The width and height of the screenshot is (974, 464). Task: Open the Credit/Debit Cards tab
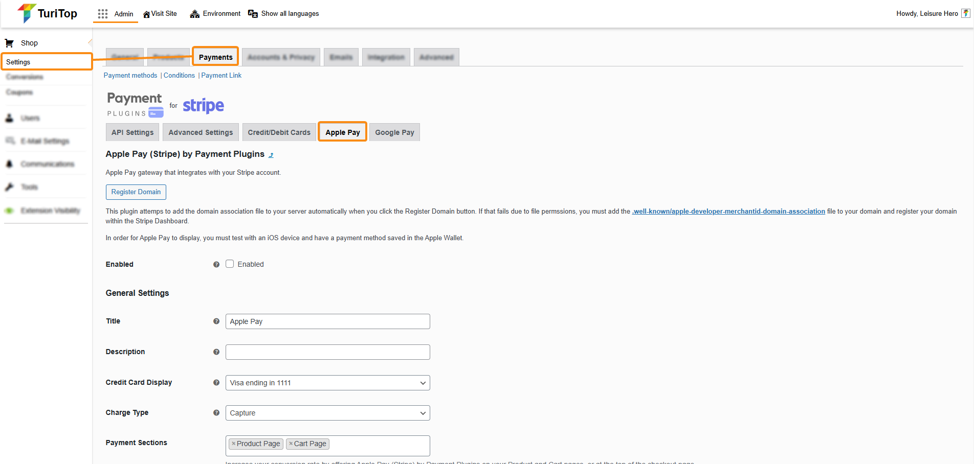point(279,132)
